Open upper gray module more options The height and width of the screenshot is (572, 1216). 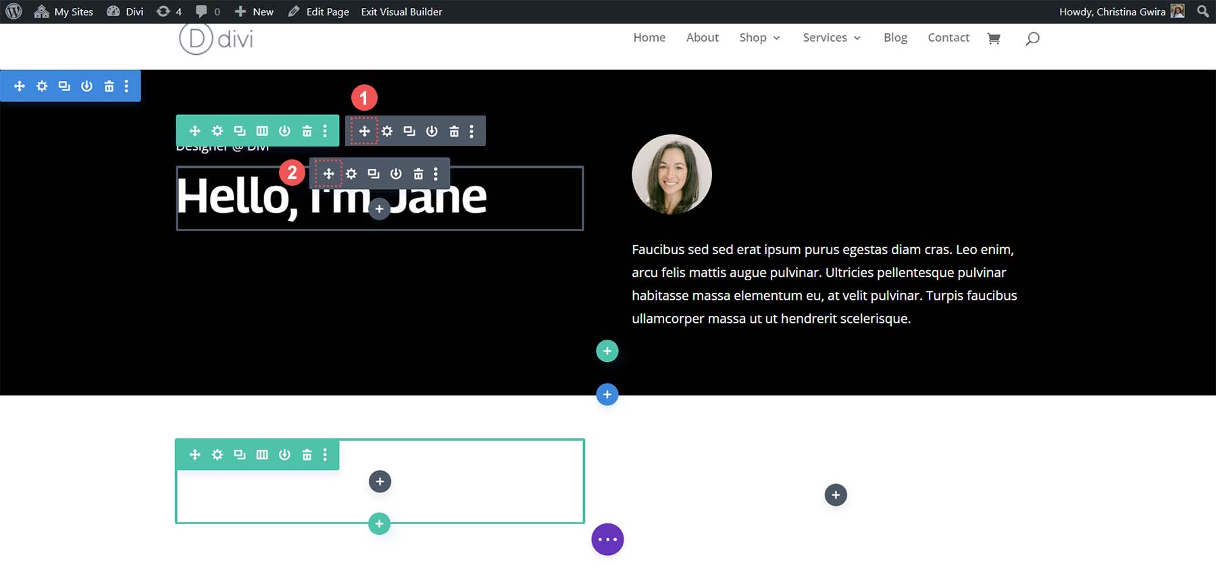tap(472, 131)
